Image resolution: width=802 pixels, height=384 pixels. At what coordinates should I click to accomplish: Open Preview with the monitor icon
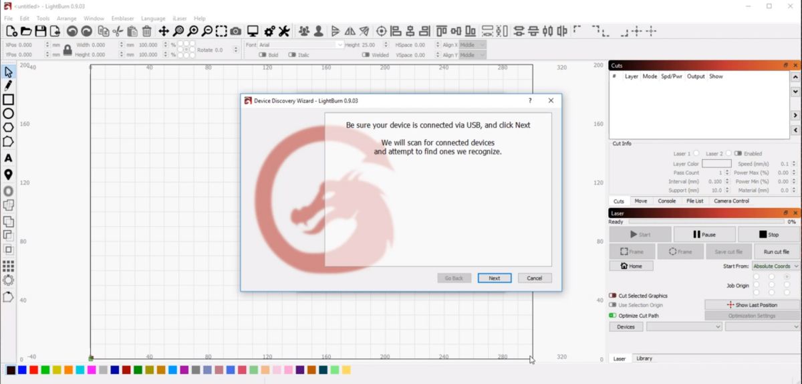(x=253, y=31)
